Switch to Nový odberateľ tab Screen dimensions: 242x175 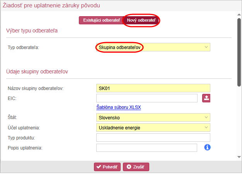click(141, 20)
